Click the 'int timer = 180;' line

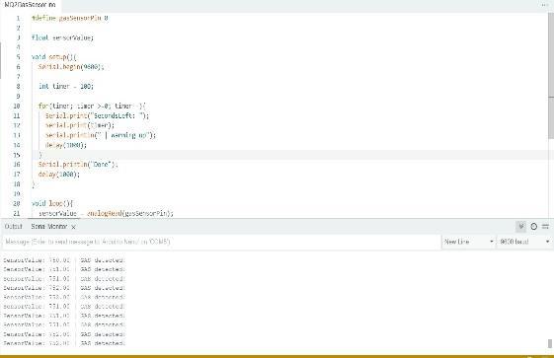pyautogui.click(x=66, y=86)
